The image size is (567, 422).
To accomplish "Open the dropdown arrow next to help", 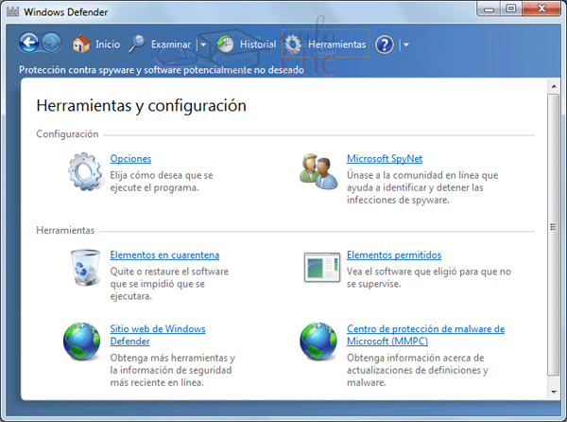I will pyautogui.click(x=405, y=44).
